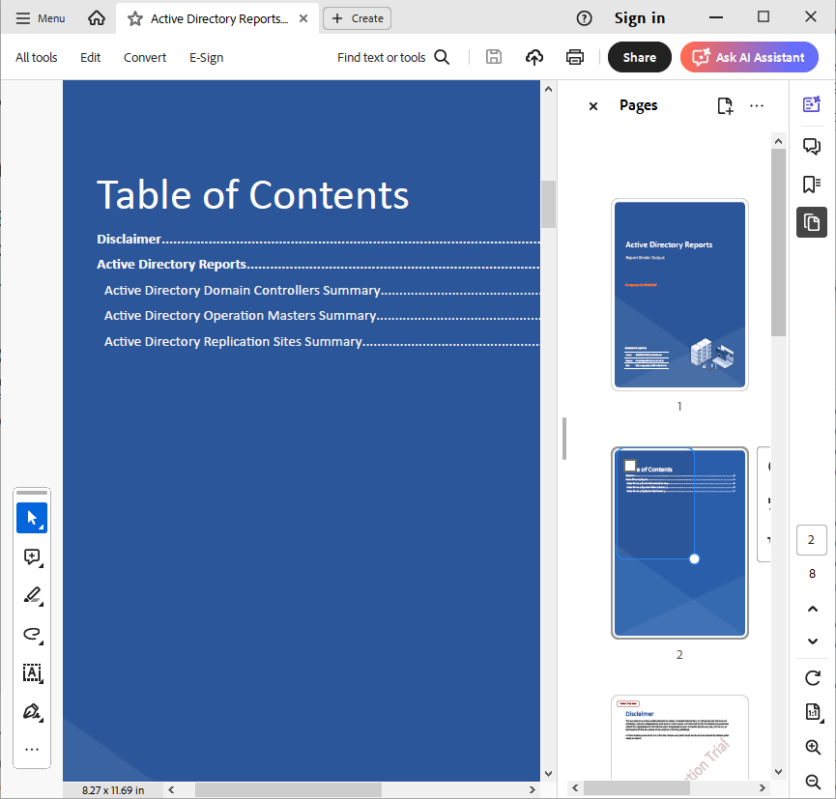Print the document via printer icon

point(575,57)
